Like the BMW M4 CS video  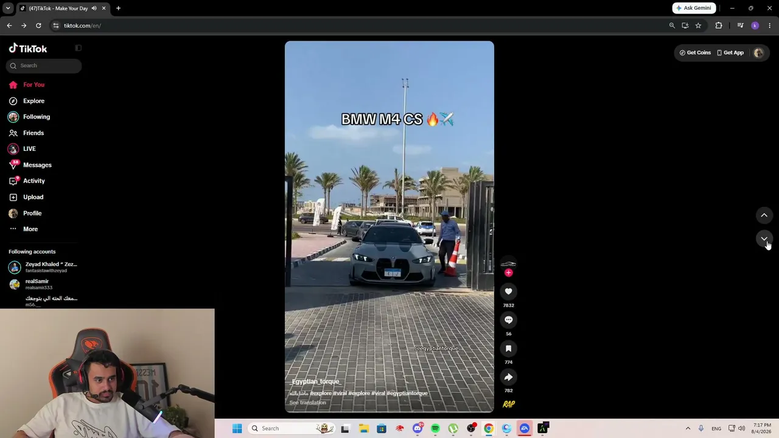508,291
